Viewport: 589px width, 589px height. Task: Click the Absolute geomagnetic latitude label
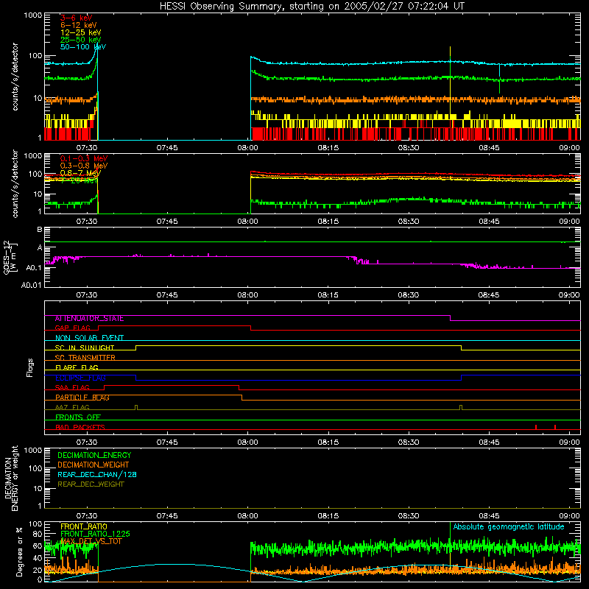coord(509,527)
